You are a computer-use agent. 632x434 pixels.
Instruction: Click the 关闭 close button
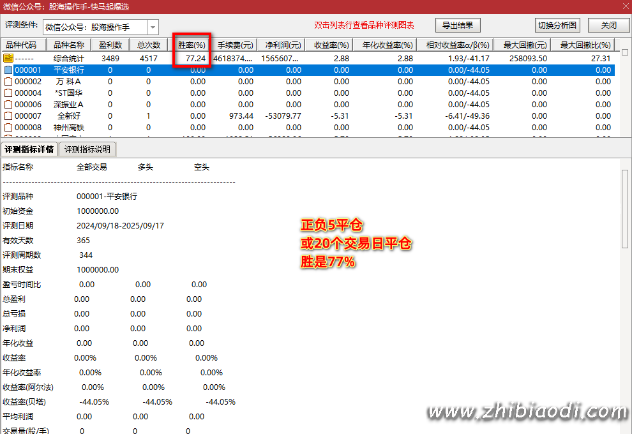coord(608,25)
